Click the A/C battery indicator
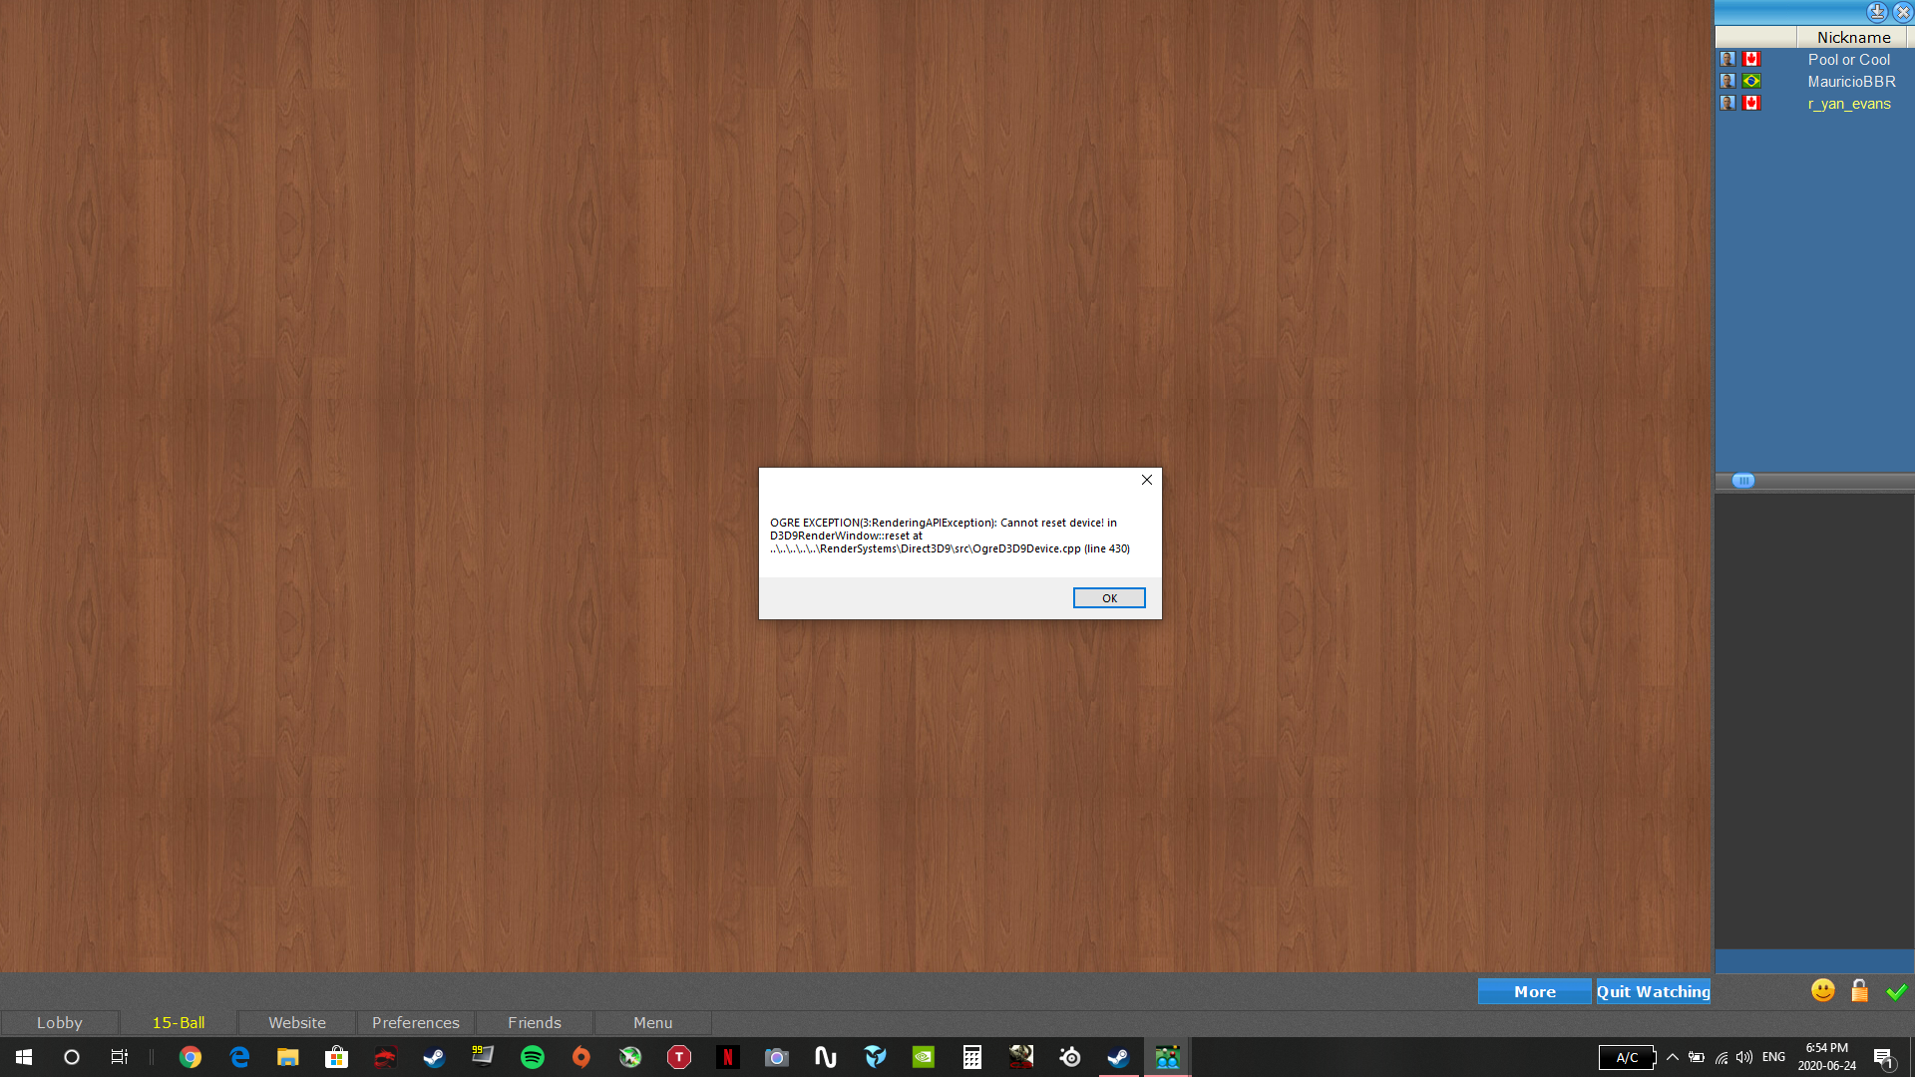Screen dimensions: 1915x1077 [x=1627, y=1057]
